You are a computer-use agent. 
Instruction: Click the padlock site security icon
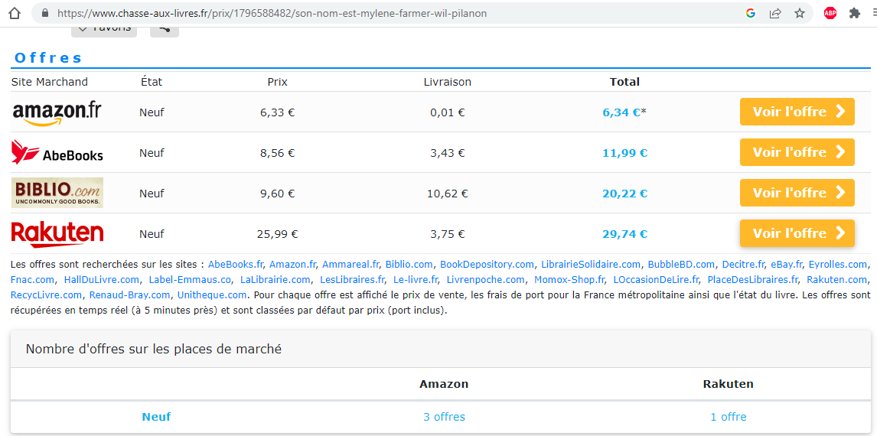[x=45, y=13]
